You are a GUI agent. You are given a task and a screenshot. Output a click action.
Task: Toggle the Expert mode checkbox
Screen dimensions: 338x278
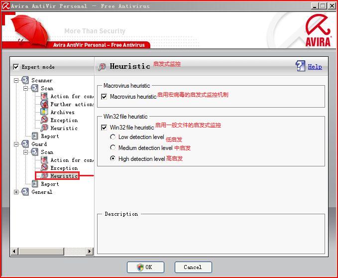16,67
